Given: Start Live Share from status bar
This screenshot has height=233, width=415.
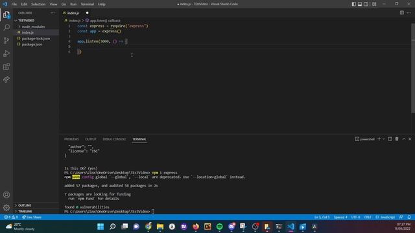Looking at the screenshot, I should click(x=32, y=217).
